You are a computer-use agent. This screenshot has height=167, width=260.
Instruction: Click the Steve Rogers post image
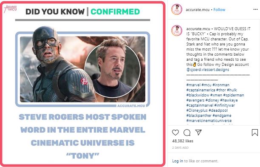pyautogui.click(x=83, y=84)
